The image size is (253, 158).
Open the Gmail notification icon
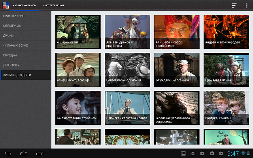pos(193,154)
